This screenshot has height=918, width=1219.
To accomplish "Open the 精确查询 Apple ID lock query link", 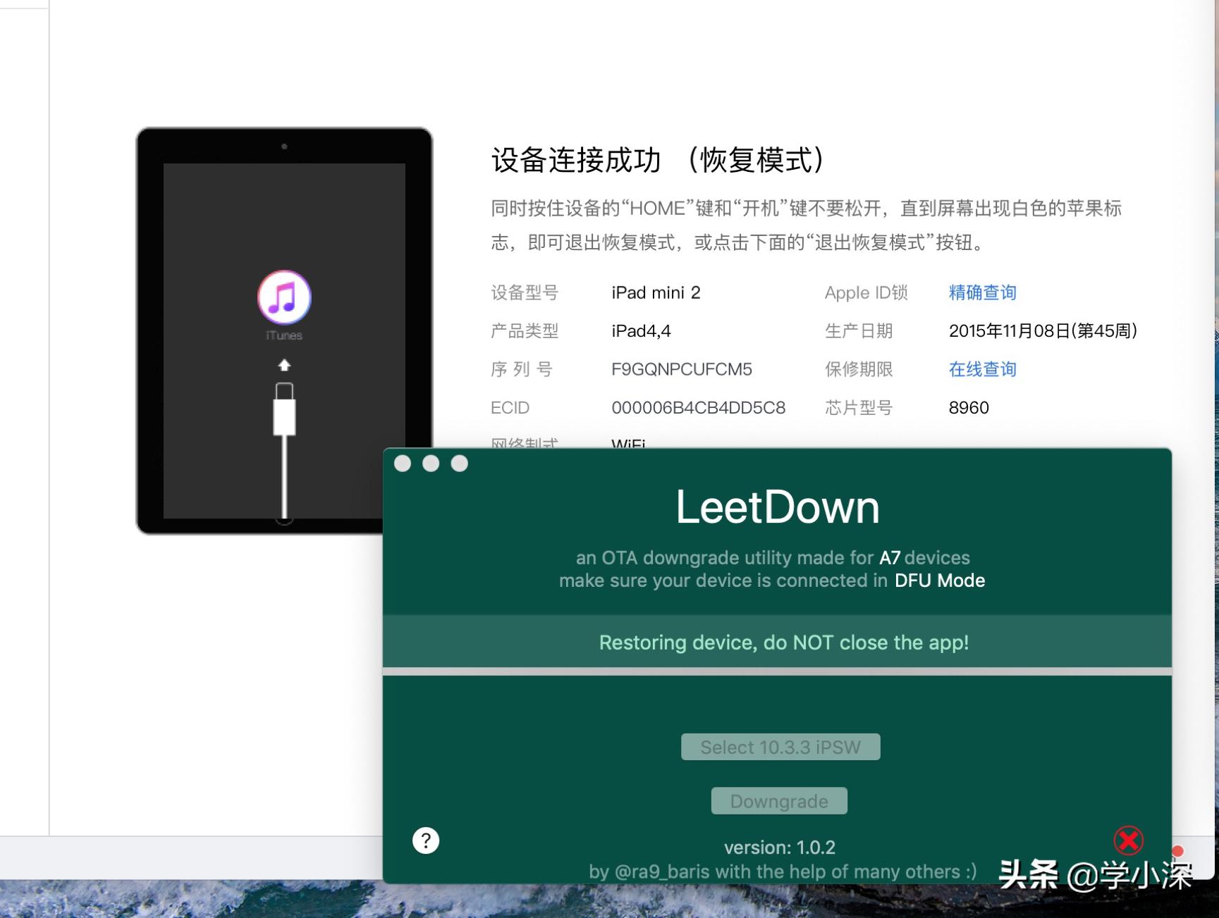I will tap(981, 292).
